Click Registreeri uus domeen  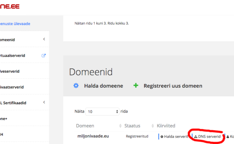173,86
